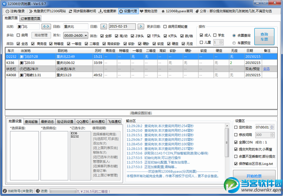Viewport: 283px width, 196px height.
Task: Click the 检查更新 download icon
Action: coord(100,11)
